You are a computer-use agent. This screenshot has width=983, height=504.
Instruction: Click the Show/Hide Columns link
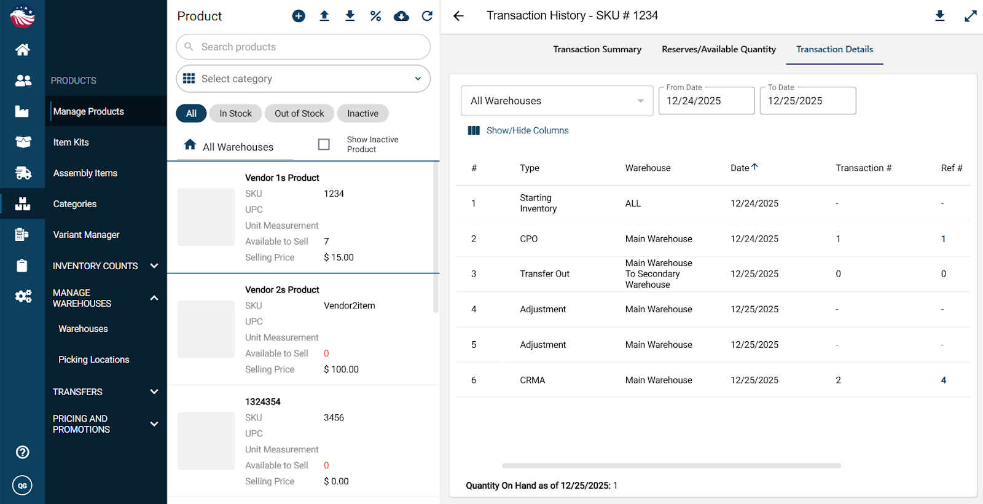527,130
